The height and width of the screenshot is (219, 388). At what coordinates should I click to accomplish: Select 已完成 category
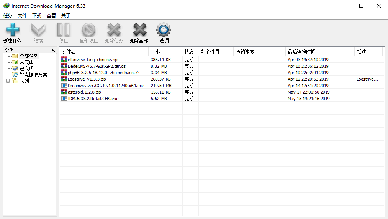click(x=26, y=69)
